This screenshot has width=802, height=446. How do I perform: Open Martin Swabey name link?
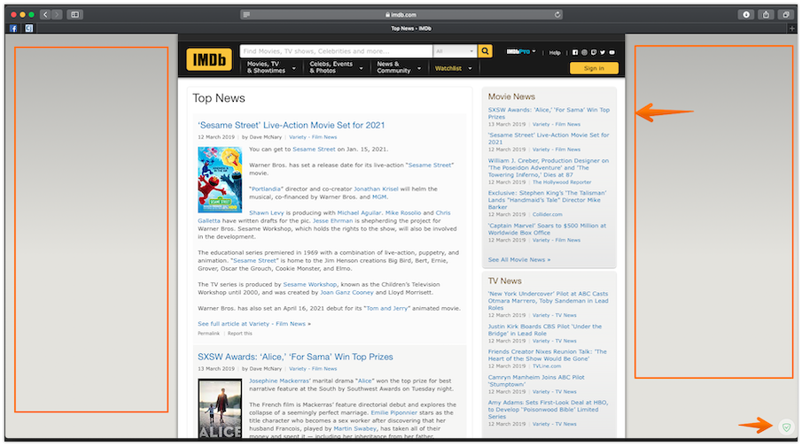point(354,428)
